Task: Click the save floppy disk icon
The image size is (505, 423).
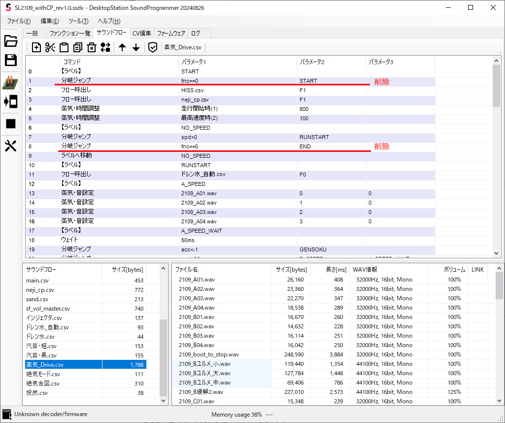Action: (11, 60)
